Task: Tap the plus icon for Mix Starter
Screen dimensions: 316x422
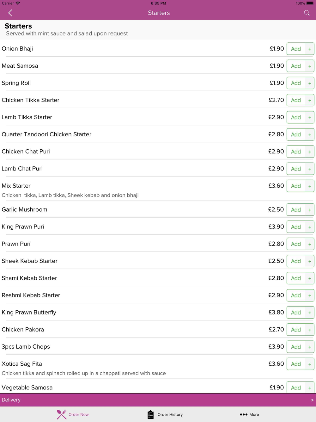Action: pos(310,186)
